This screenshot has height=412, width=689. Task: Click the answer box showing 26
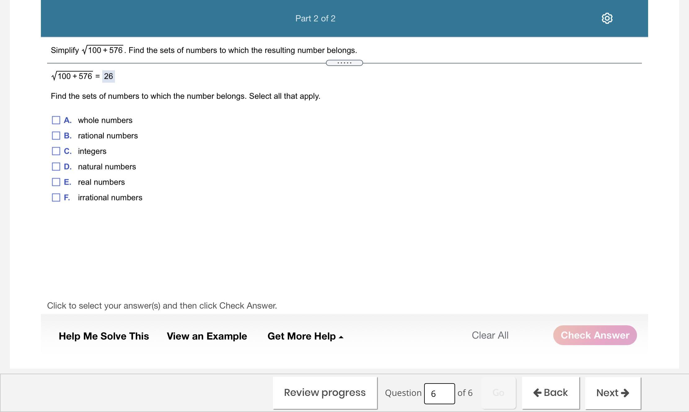pyautogui.click(x=108, y=76)
